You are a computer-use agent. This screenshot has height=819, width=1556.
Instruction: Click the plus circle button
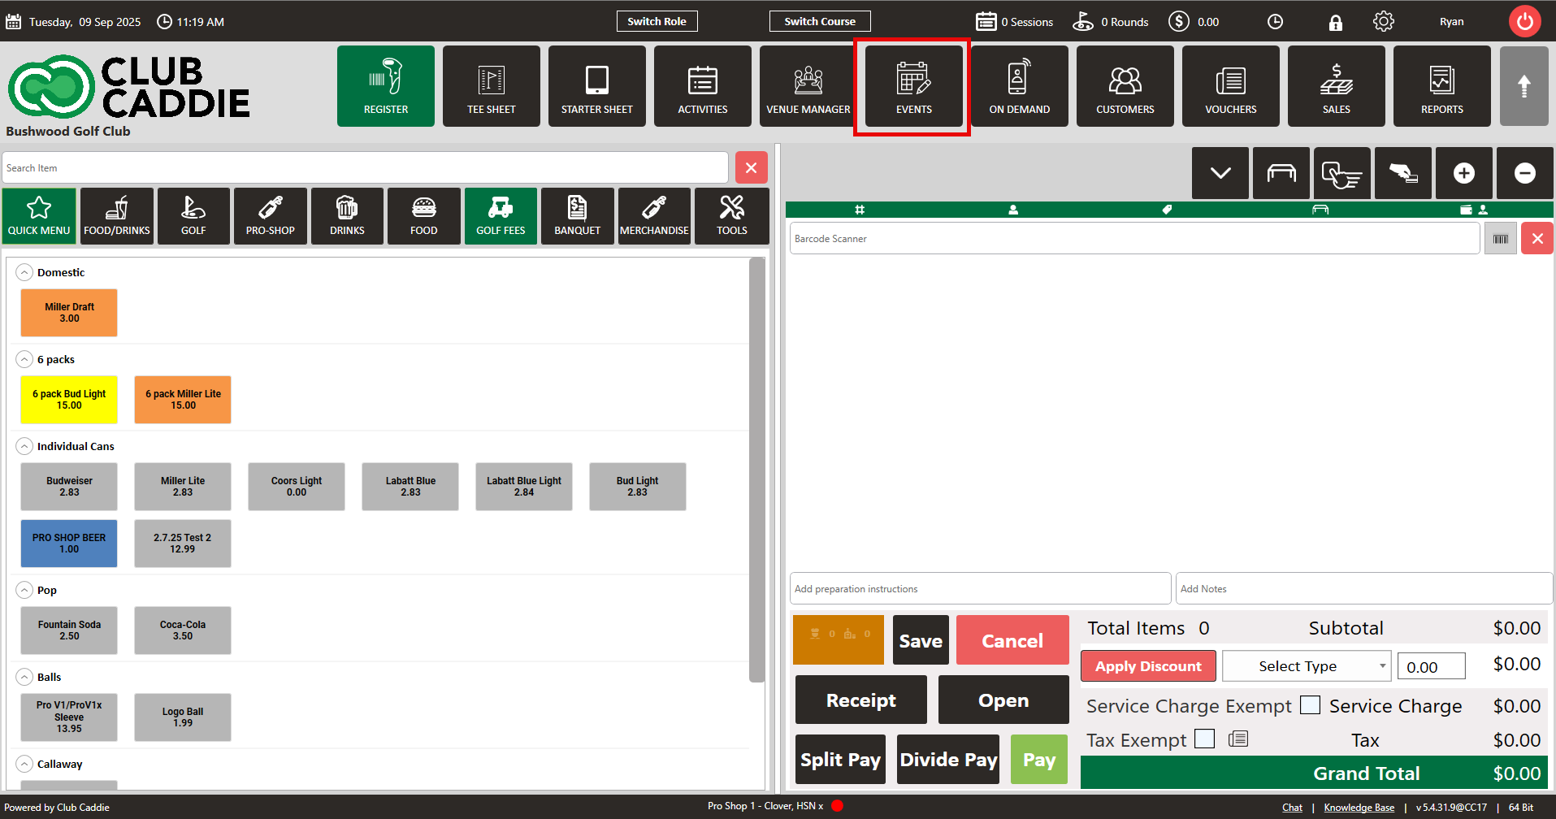pos(1464,173)
